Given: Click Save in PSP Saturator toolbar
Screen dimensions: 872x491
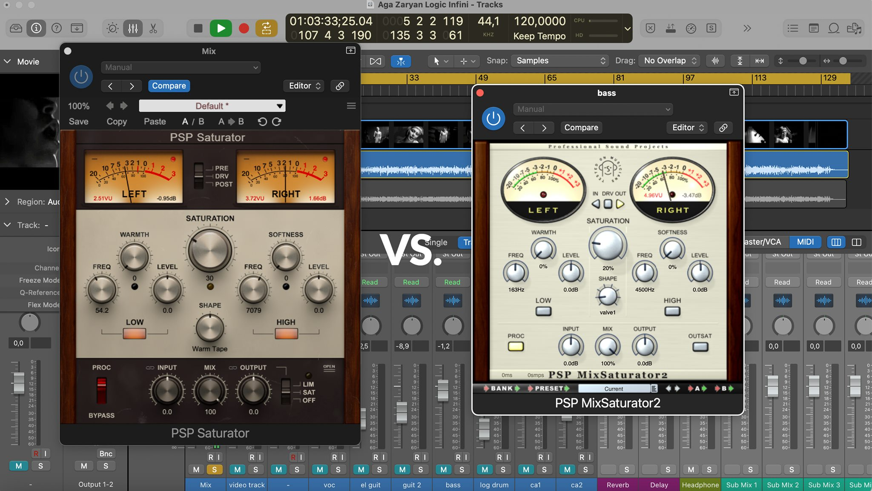Looking at the screenshot, I should coord(79,122).
